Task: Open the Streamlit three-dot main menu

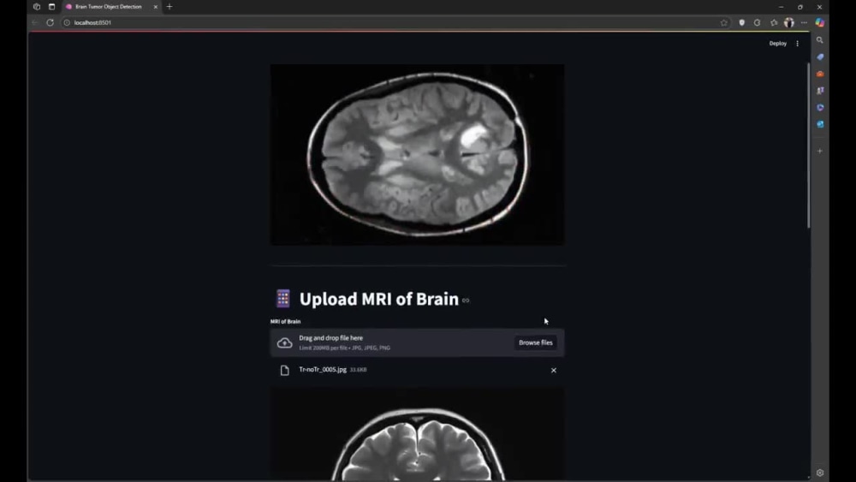Action: [x=797, y=44]
